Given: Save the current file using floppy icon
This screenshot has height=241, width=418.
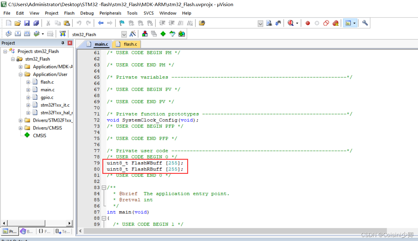Looking at the screenshot, I should (27, 23).
